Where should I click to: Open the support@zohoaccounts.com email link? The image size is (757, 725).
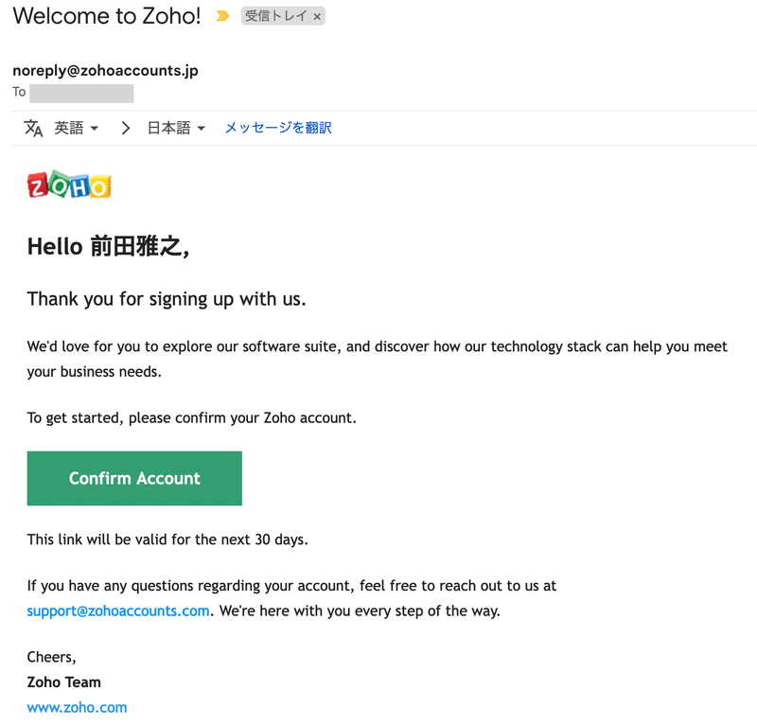pos(118,611)
